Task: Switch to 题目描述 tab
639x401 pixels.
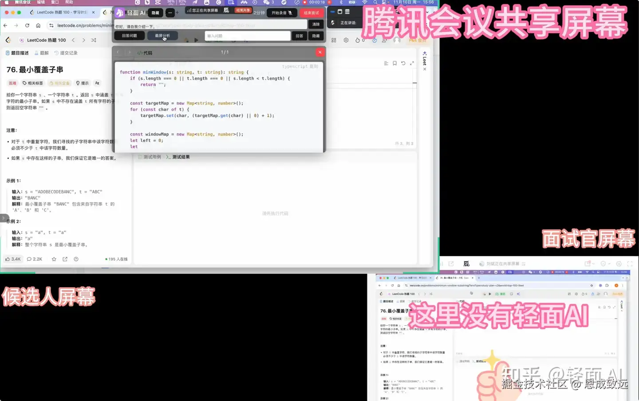Action: pyautogui.click(x=17, y=53)
